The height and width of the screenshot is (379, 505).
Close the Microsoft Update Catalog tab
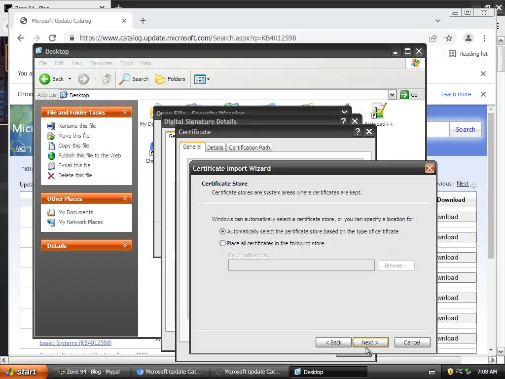point(124,21)
